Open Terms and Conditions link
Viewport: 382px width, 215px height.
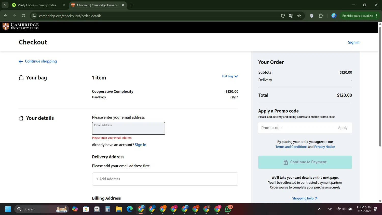(291, 147)
